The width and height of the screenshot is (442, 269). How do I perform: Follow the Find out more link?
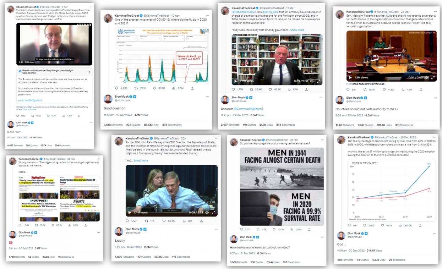(x=30, y=109)
